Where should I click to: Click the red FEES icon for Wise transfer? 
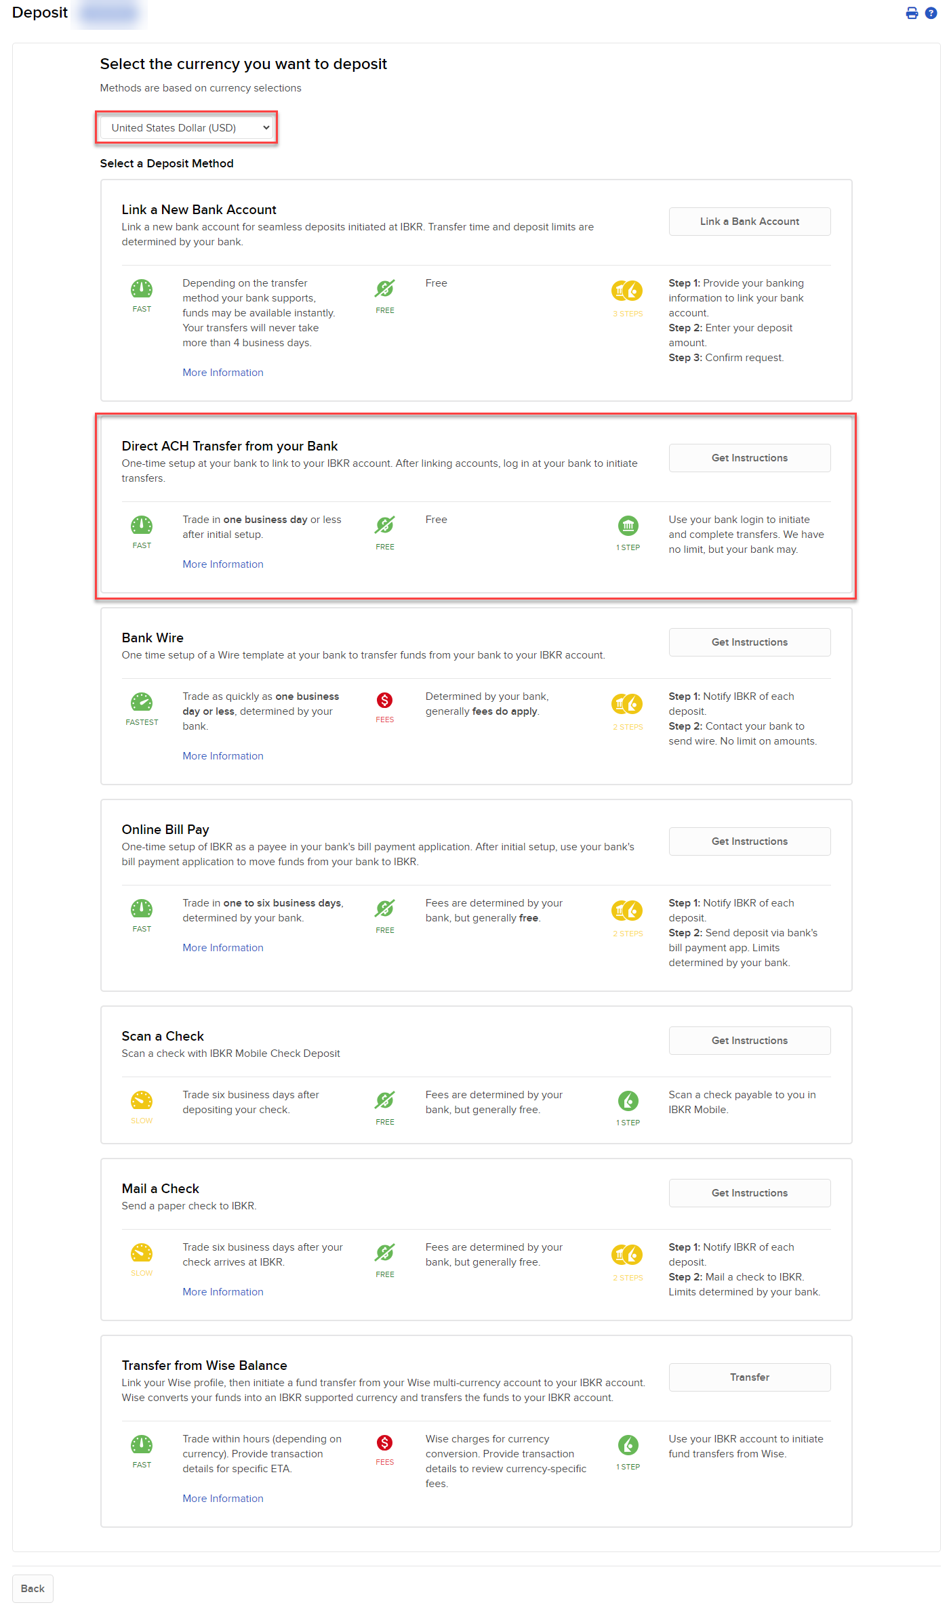coord(384,1443)
